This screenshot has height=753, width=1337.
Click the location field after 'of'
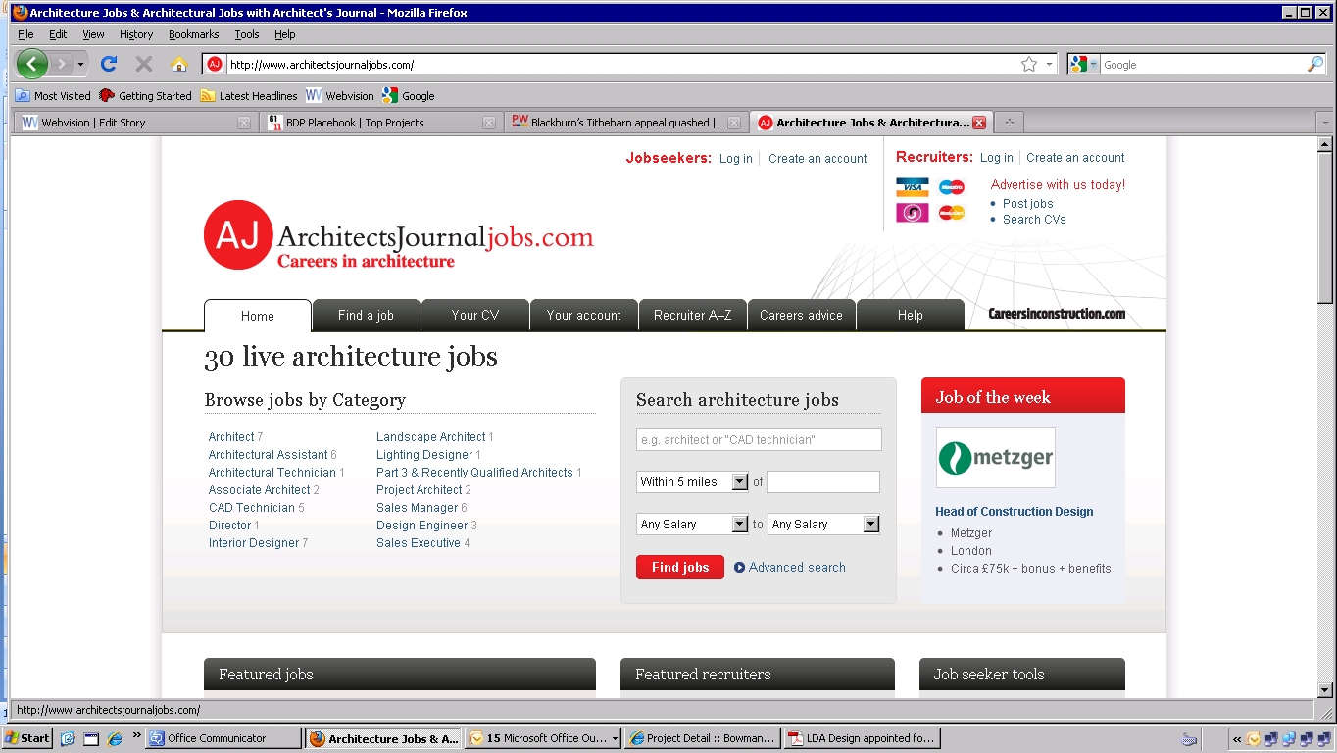click(823, 481)
